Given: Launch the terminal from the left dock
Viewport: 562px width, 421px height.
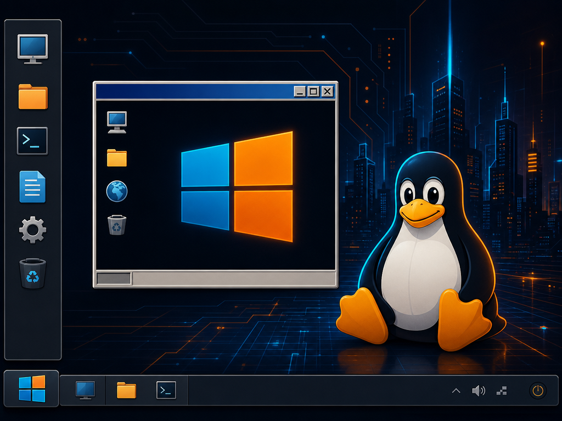Looking at the screenshot, I should [x=32, y=141].
